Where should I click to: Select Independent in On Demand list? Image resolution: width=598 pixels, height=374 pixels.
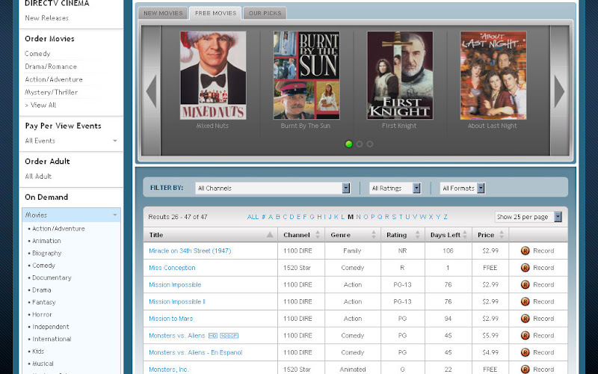(51, 327)
